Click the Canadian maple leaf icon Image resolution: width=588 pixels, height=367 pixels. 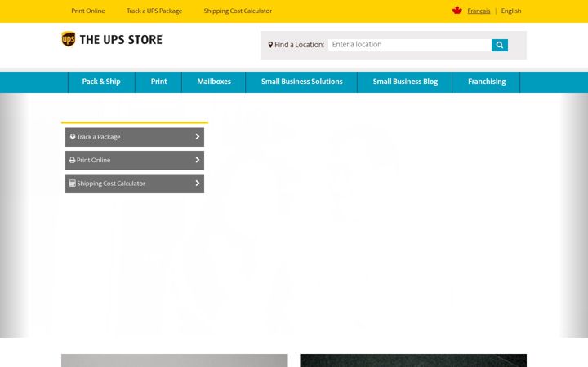coord(457,11)
